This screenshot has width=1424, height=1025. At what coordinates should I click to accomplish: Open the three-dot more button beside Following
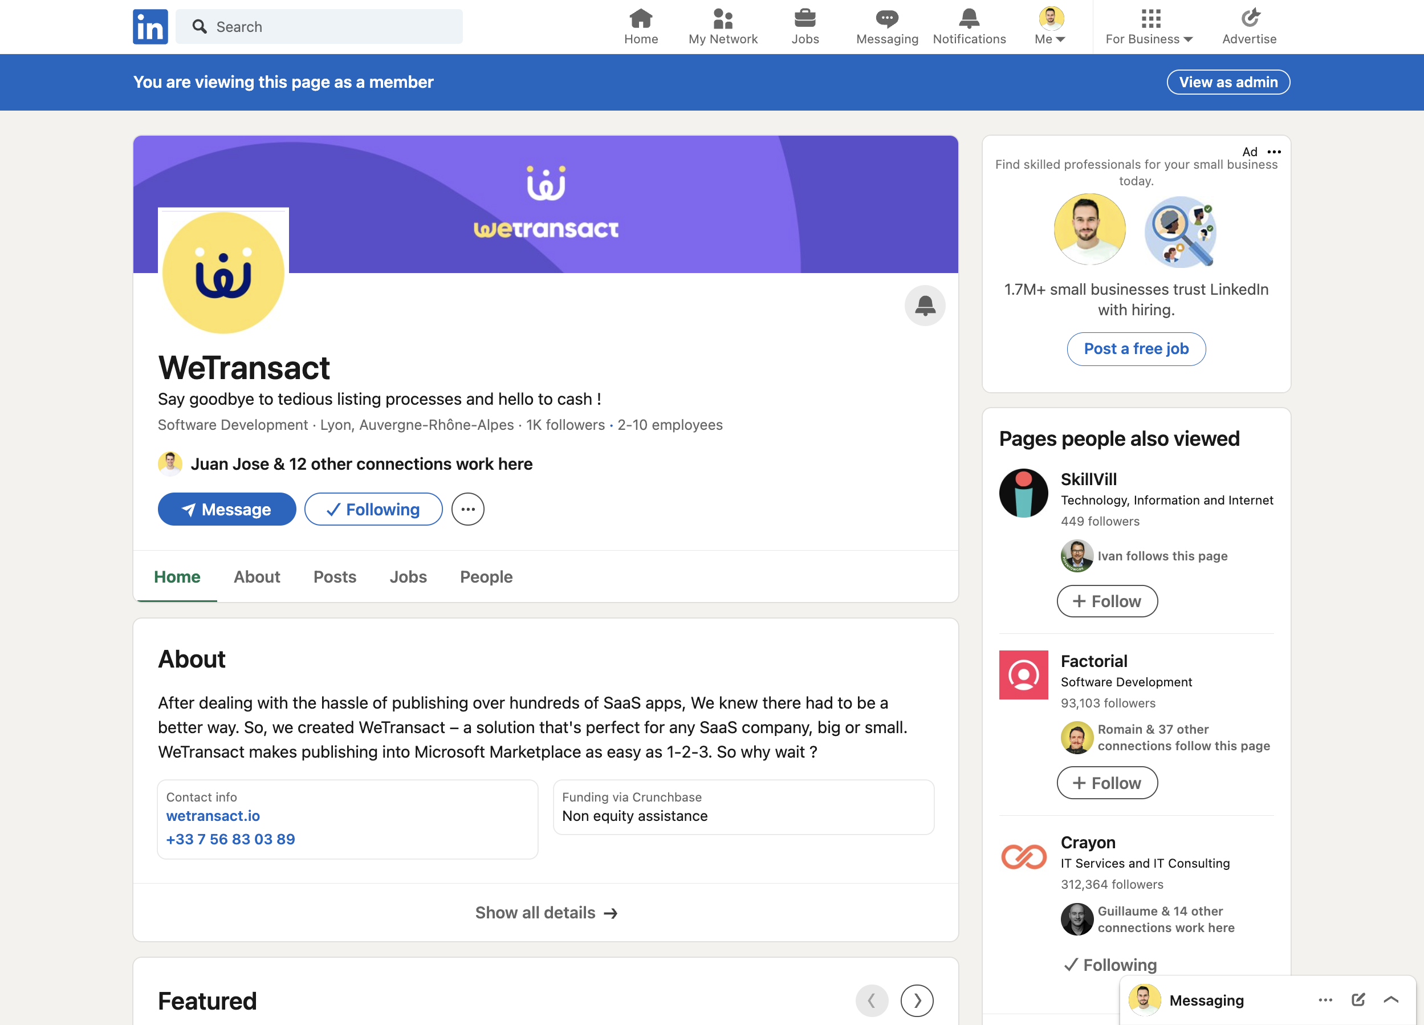tap(468, 509)
